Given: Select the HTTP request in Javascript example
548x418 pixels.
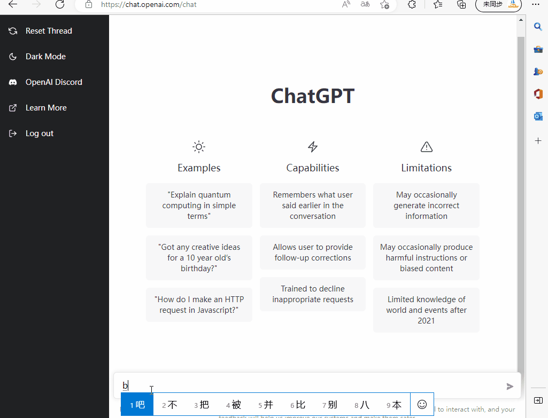Looking at the screenshot, I should [199, 305].
